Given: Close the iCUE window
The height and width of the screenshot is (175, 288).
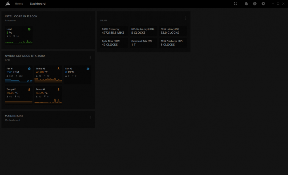Looking at the screenshot, I should point(283,4).
